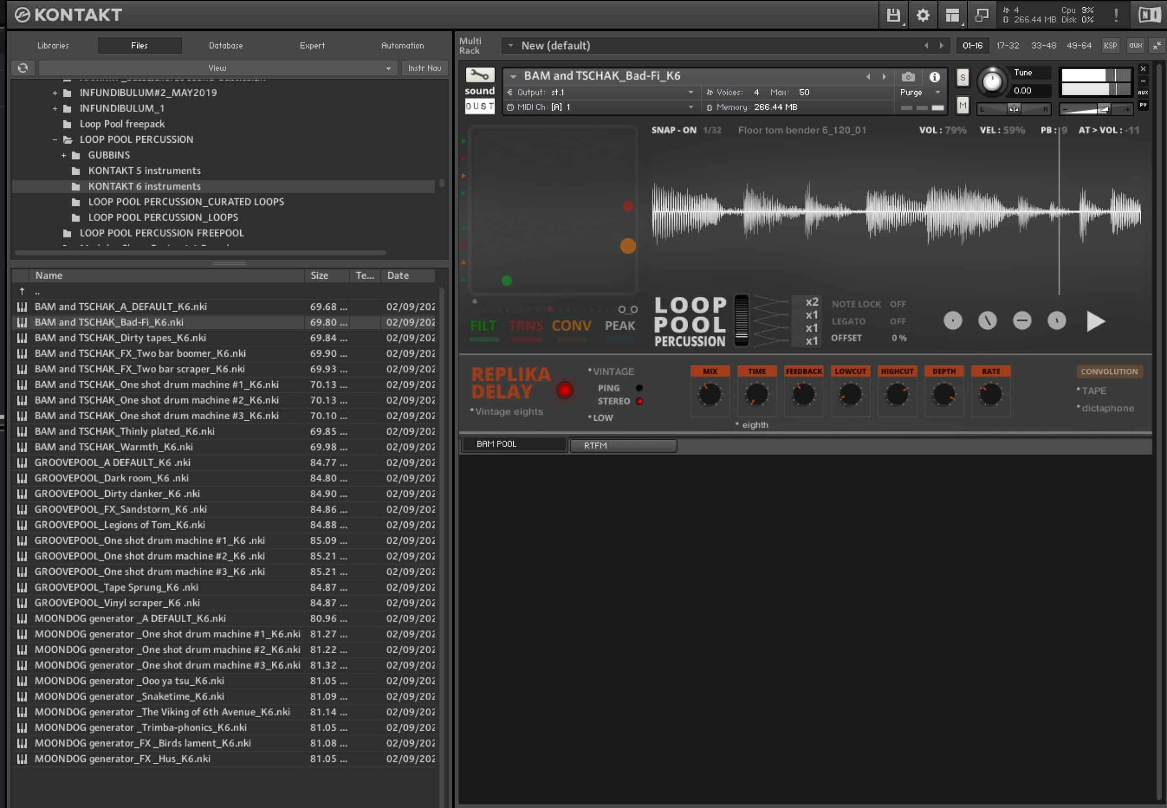Toggle the PING delay mode LED

639,388
